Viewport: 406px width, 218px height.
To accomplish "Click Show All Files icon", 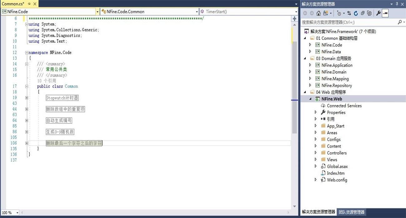I will click(369, 13).
